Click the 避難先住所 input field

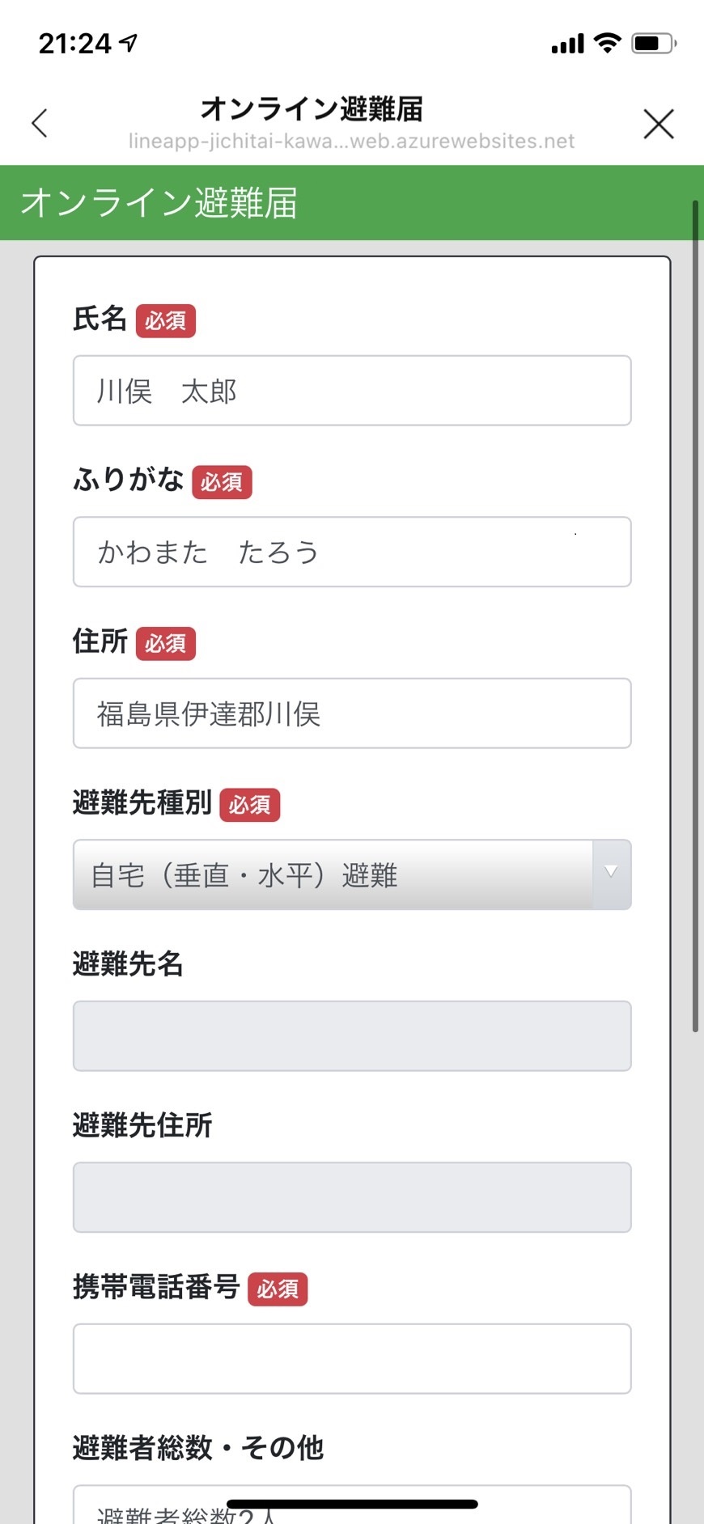[x=352, y=1197]
